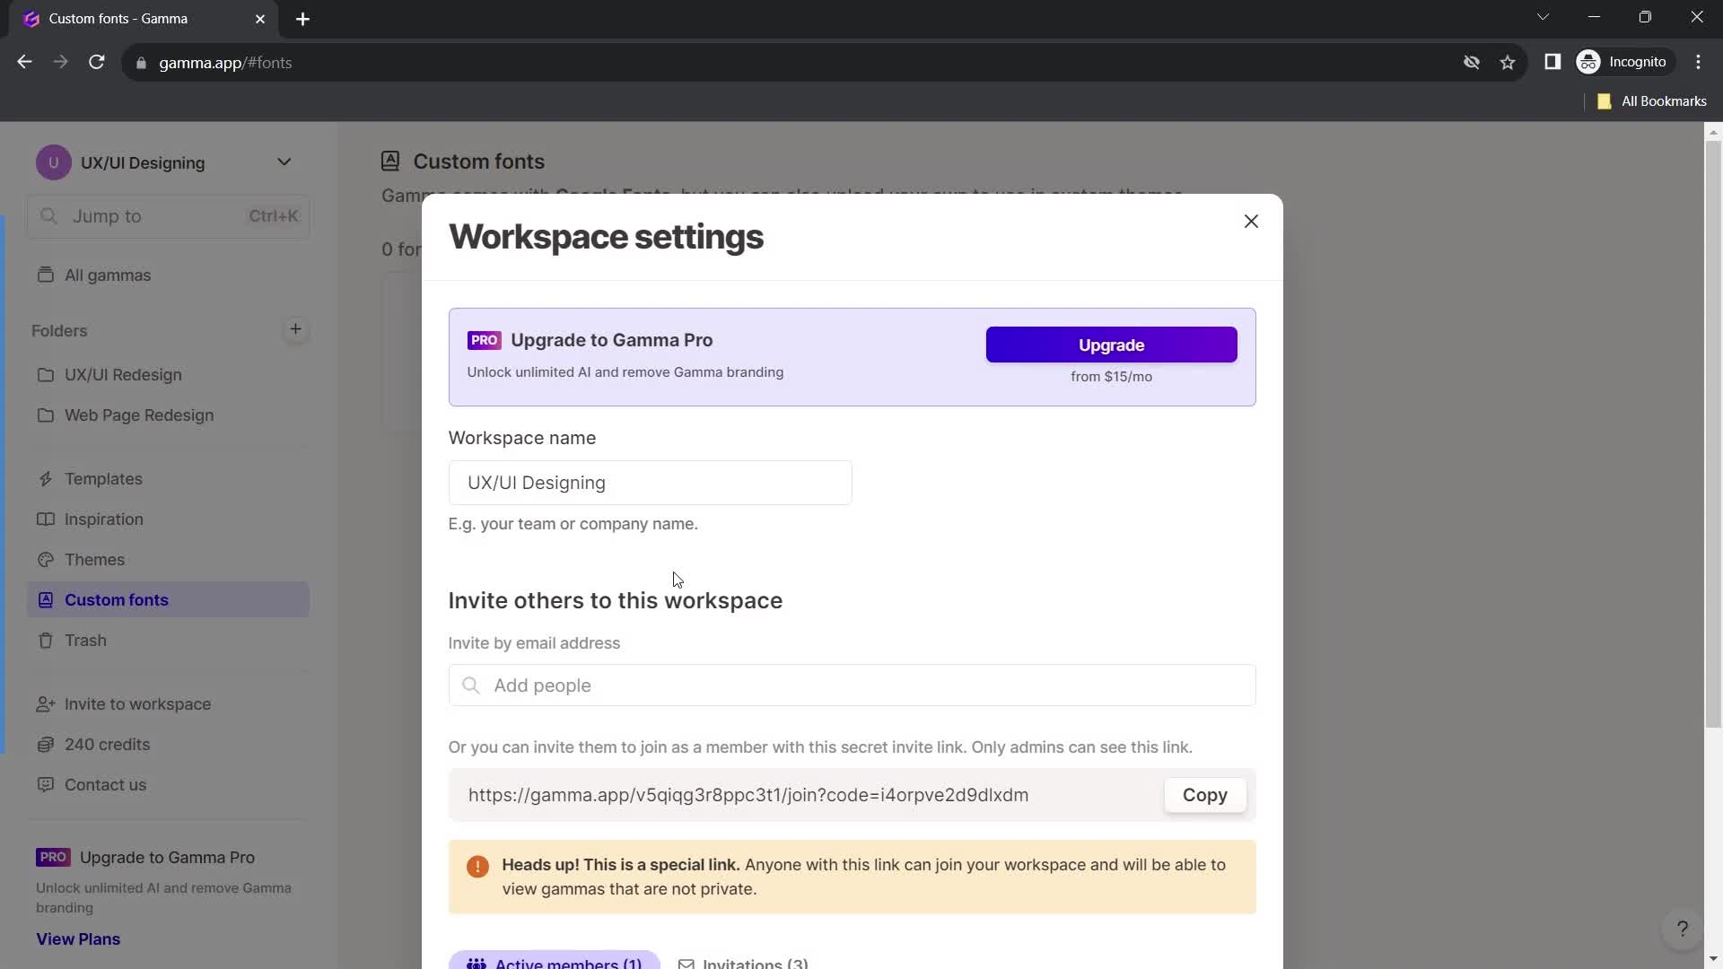1723x969 pixels.
Task: Click the View Plans link at bottom left
Action: coord(78,938)
